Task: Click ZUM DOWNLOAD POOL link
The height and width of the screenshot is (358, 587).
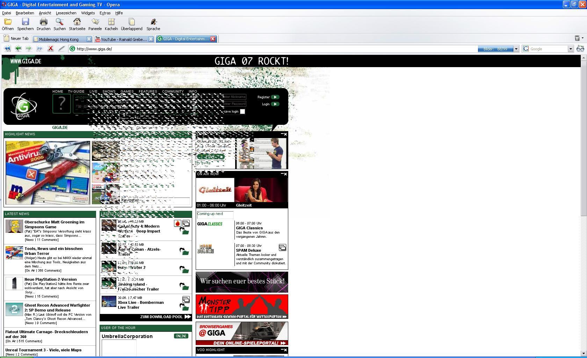Action: coord(165,317)
